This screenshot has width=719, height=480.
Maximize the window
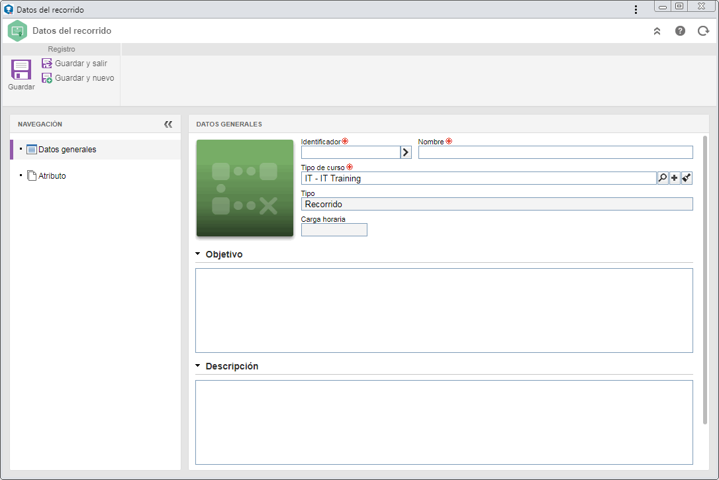click(679, 6)
